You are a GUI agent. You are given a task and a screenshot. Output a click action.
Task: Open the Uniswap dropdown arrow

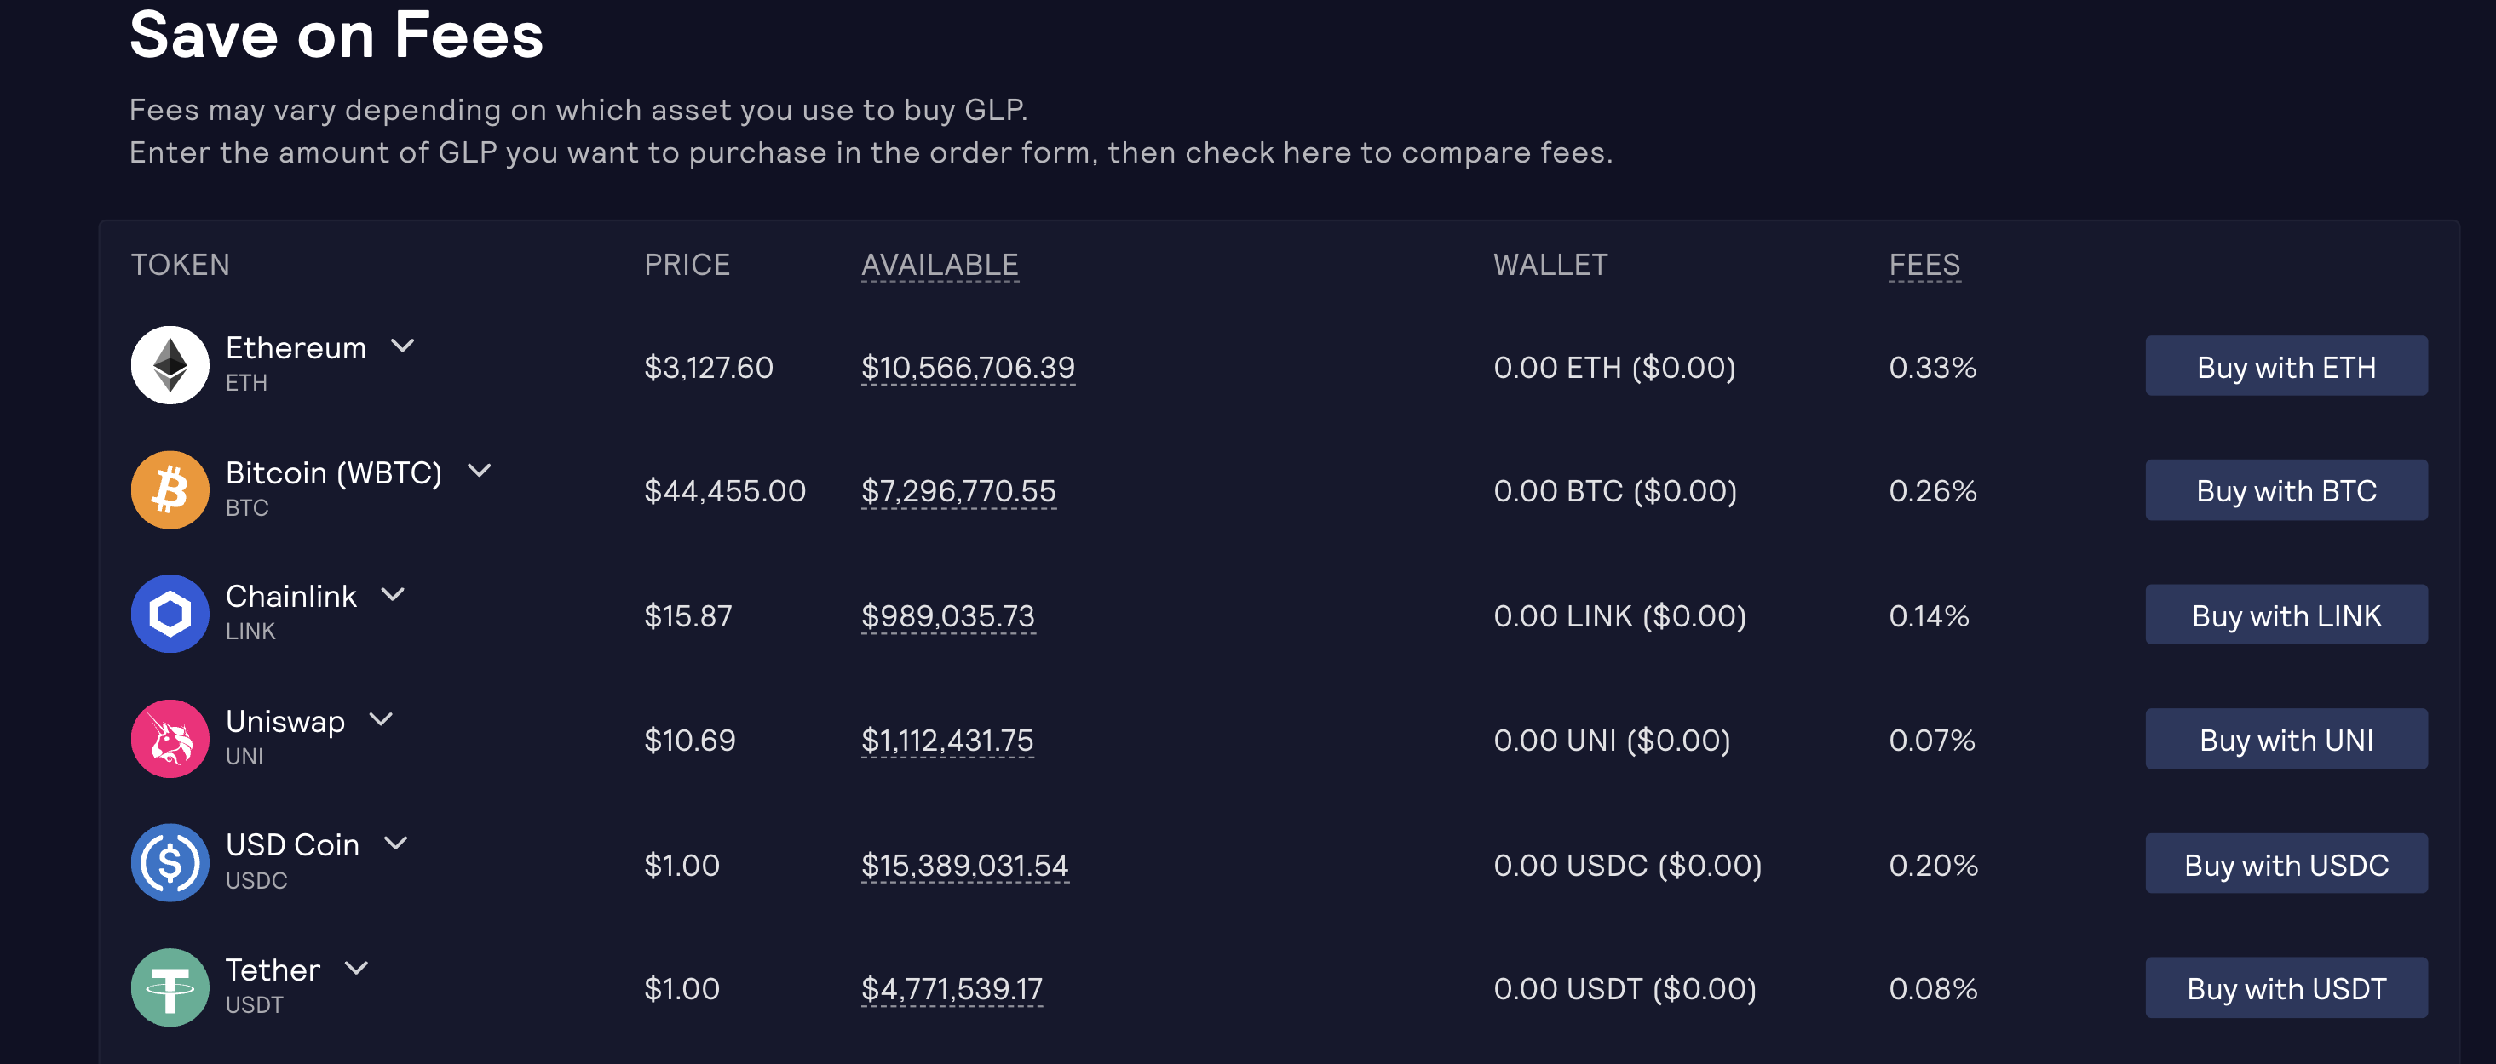tap(381, 719)
